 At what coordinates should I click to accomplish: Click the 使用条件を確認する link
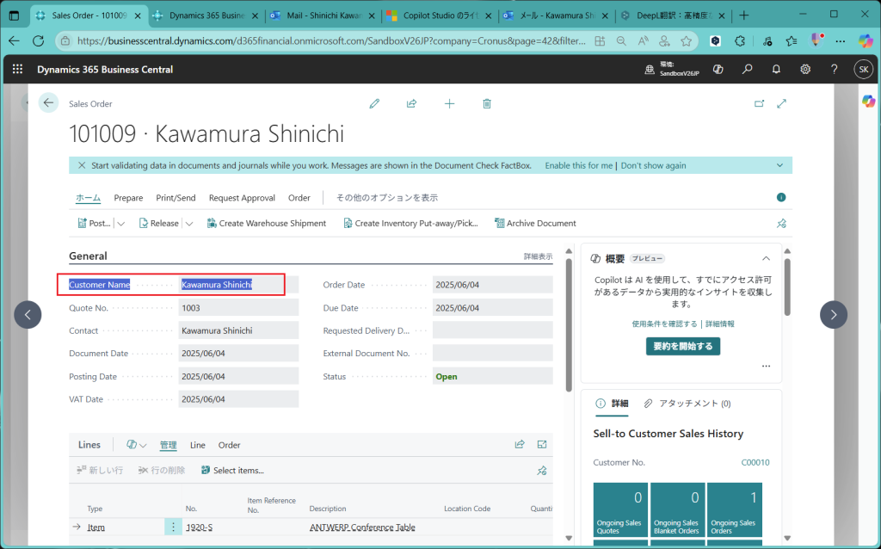[x=664, y=324]
